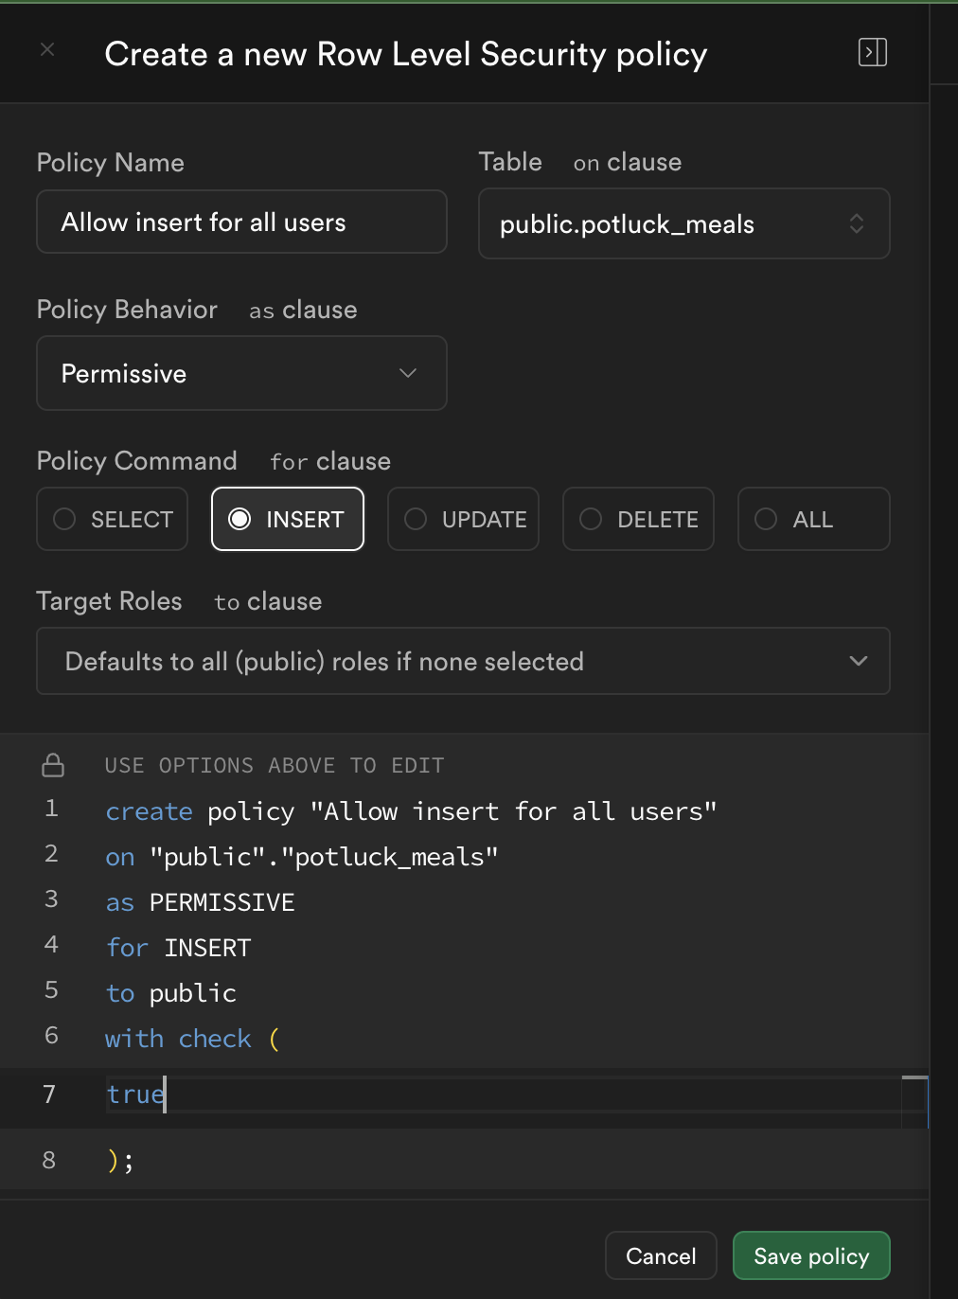958x1299 pixels.
Task: Click the up-down arrows beside public.potluck_meals
Action: pyautogui.click(x=857, y=223)
